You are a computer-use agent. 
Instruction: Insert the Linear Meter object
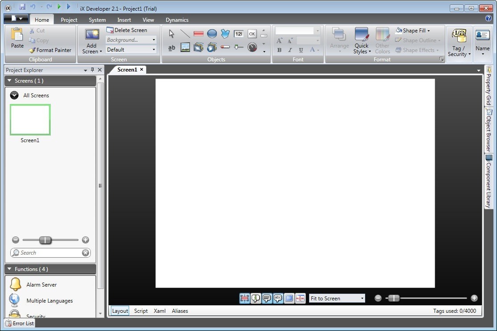coord(225,48)
